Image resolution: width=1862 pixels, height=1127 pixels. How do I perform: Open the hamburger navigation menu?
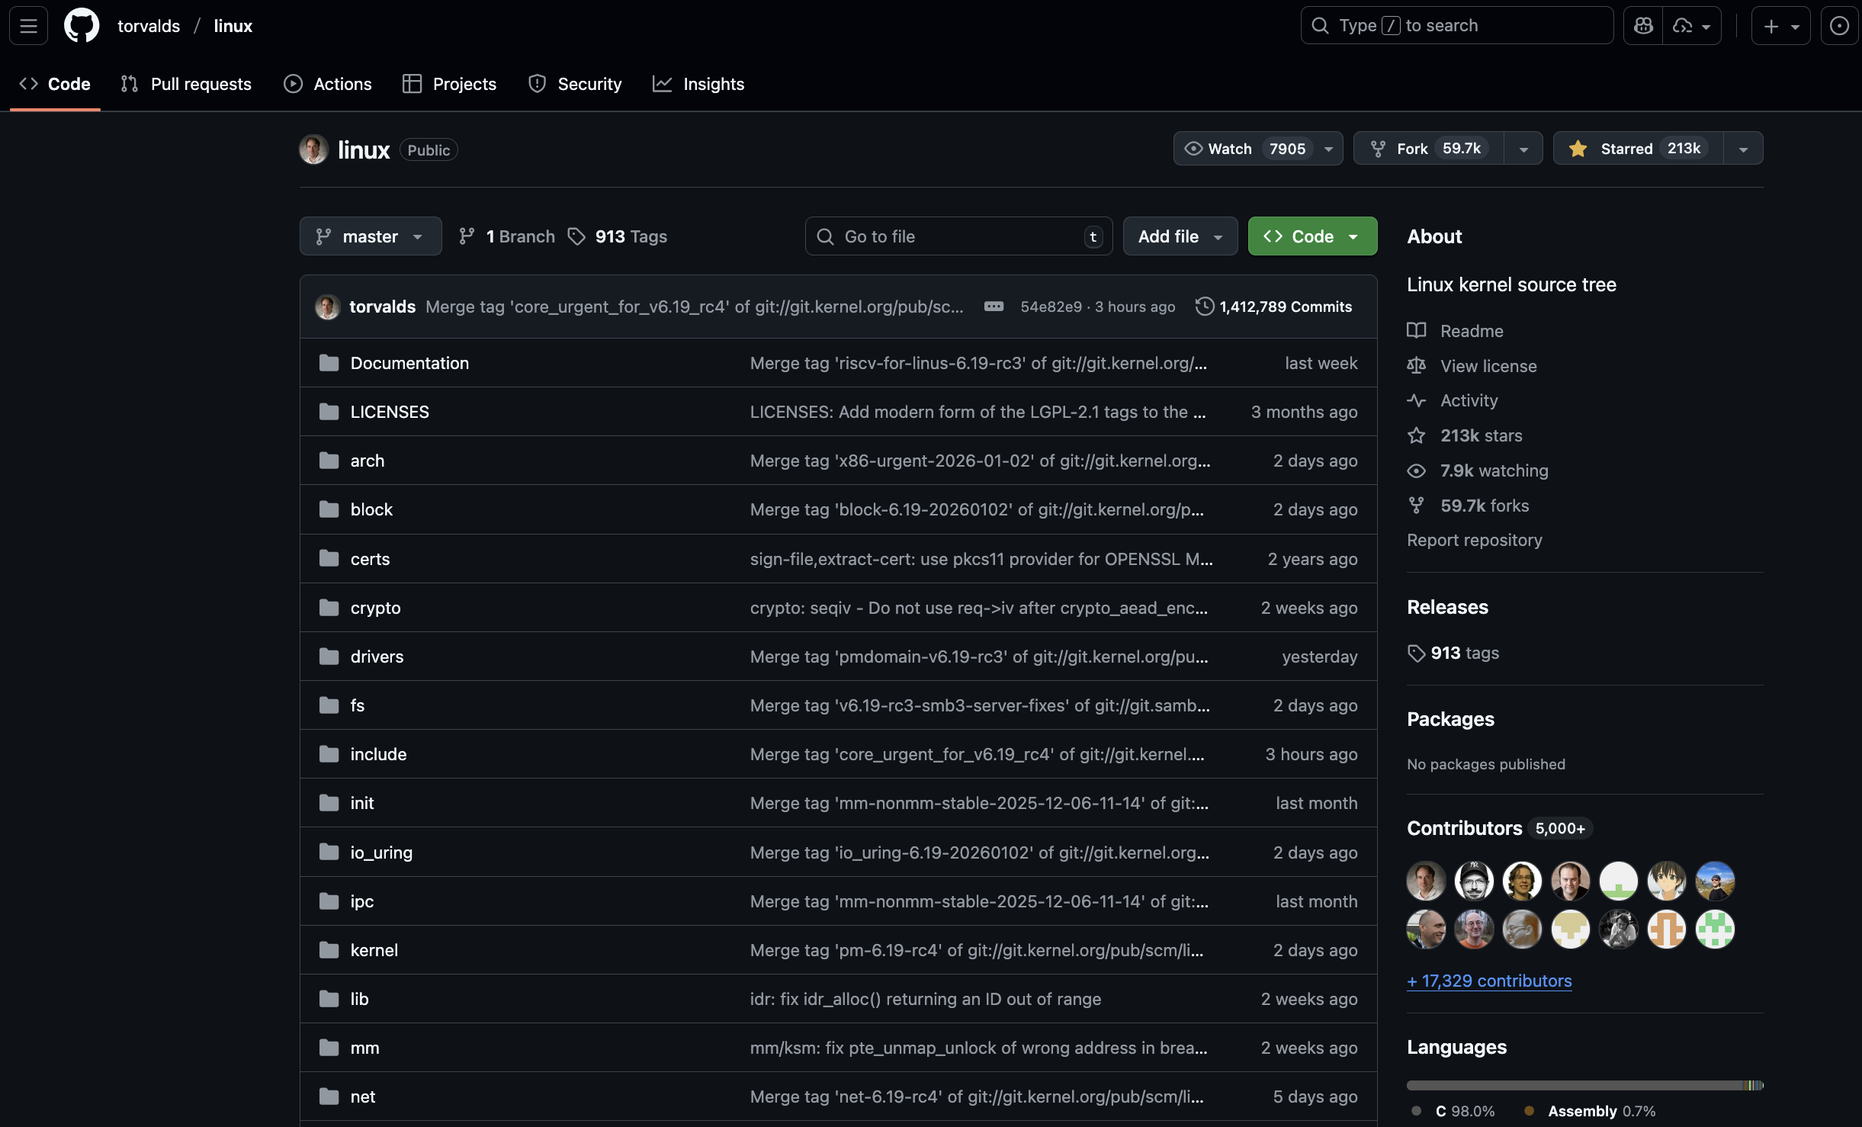pyautogui.click(x=28, y=26)
